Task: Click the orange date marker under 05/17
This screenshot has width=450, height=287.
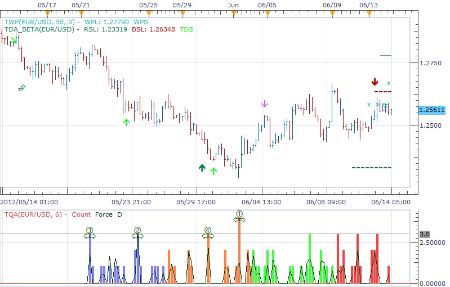Action: pyautogui.click(x=48, y=14)
